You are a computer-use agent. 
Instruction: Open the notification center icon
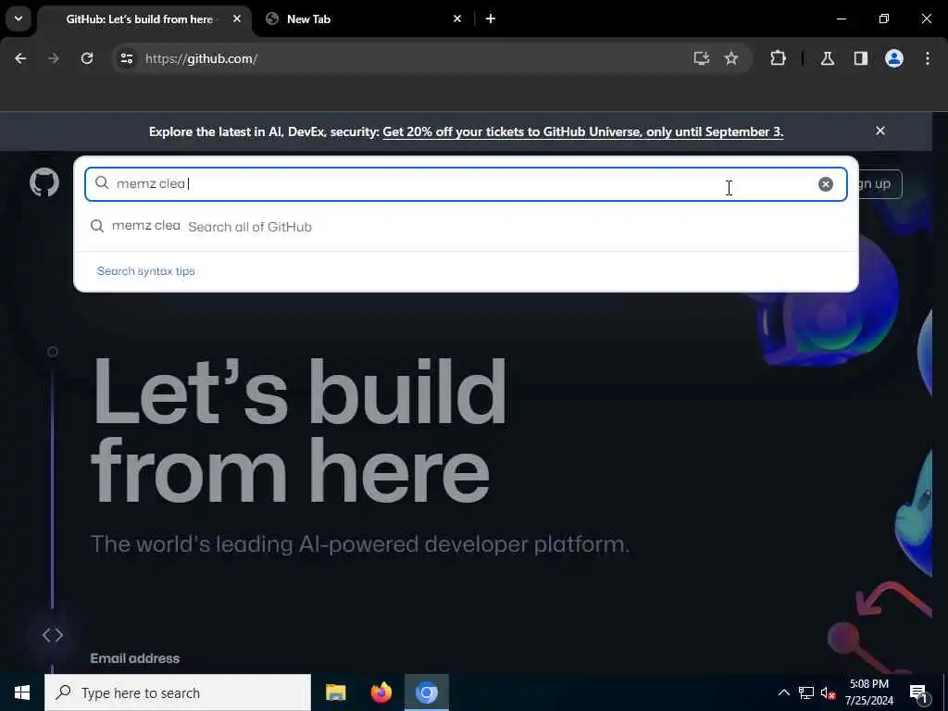(918, 693)
